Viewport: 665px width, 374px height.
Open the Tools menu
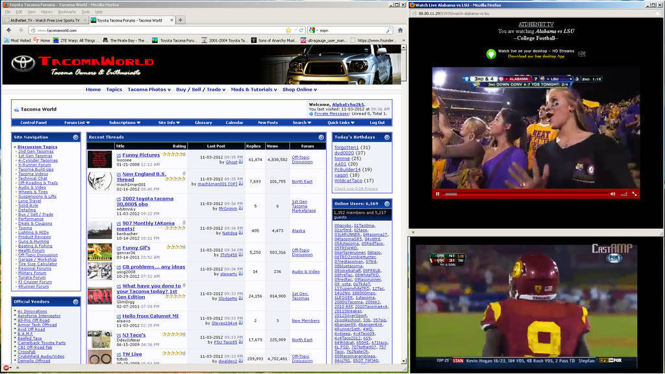[86, 12]
